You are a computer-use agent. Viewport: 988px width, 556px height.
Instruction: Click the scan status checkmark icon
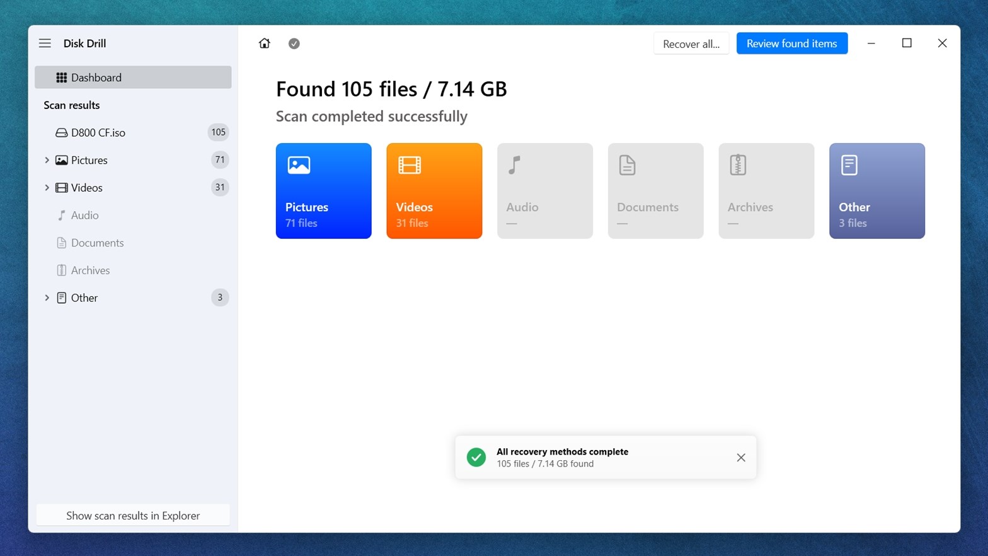tap(294, 43)
